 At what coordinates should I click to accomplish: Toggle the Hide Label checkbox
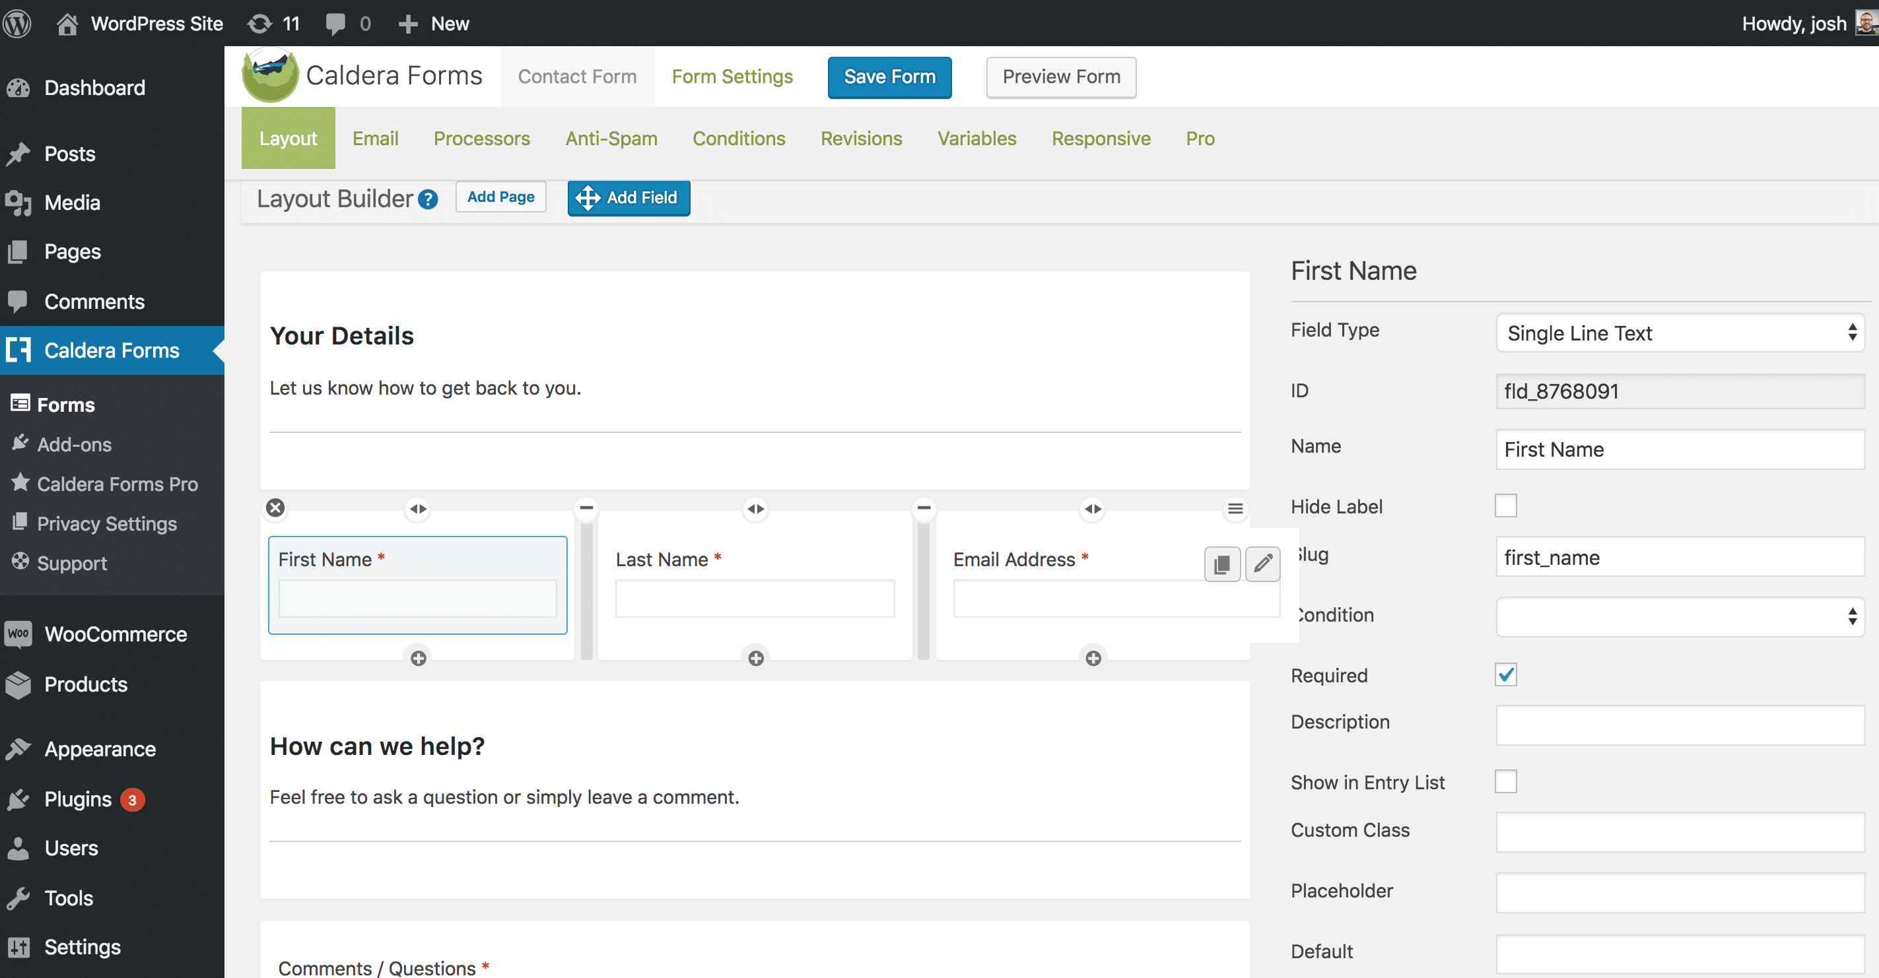pyautogui.click(x=1505, y=505)
